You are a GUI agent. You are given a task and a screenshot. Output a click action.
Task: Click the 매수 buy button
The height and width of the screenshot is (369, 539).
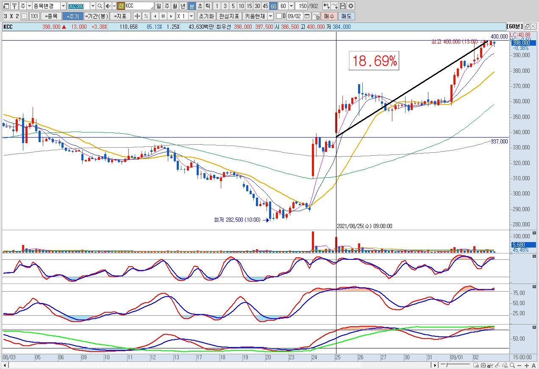point(329,16)
